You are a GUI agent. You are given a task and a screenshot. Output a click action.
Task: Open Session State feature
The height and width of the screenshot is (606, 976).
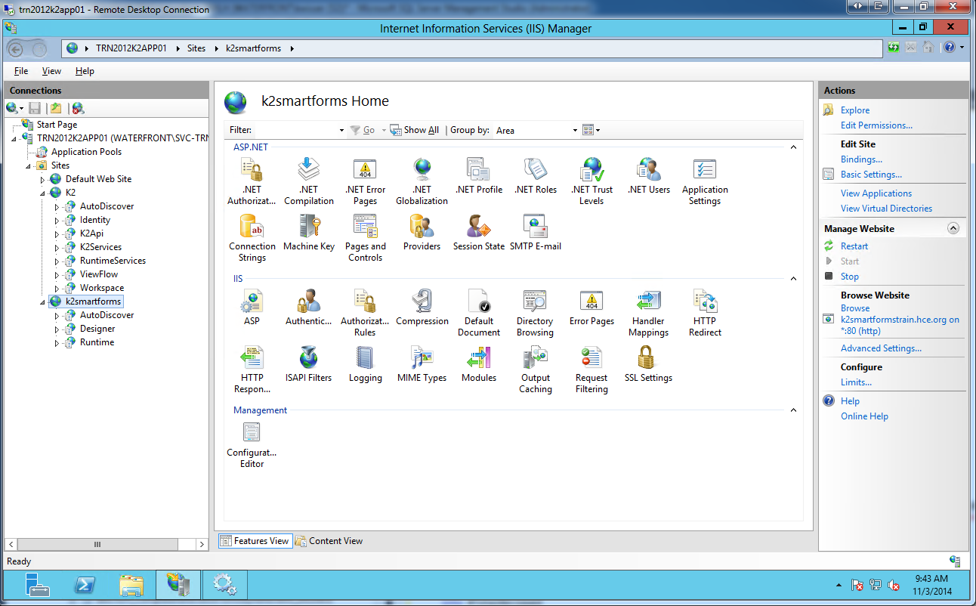(x=479, y=233)
